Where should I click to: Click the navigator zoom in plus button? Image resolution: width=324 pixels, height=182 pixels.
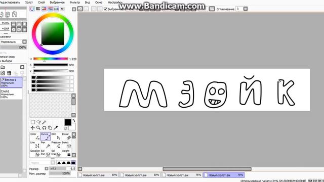click(x=19, y=24)
